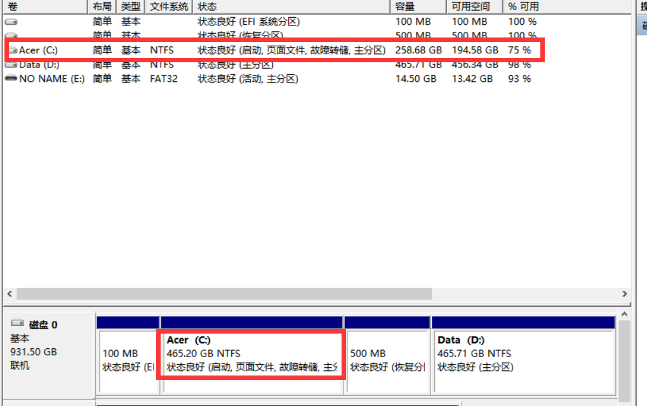Click the 磁盘 0 disk label

coord(43,325)
